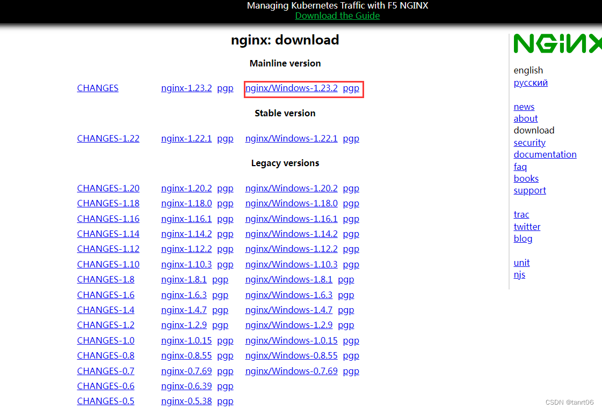Download nginx-1.10.3
This screenshot has width=602, height=410.
186,264
